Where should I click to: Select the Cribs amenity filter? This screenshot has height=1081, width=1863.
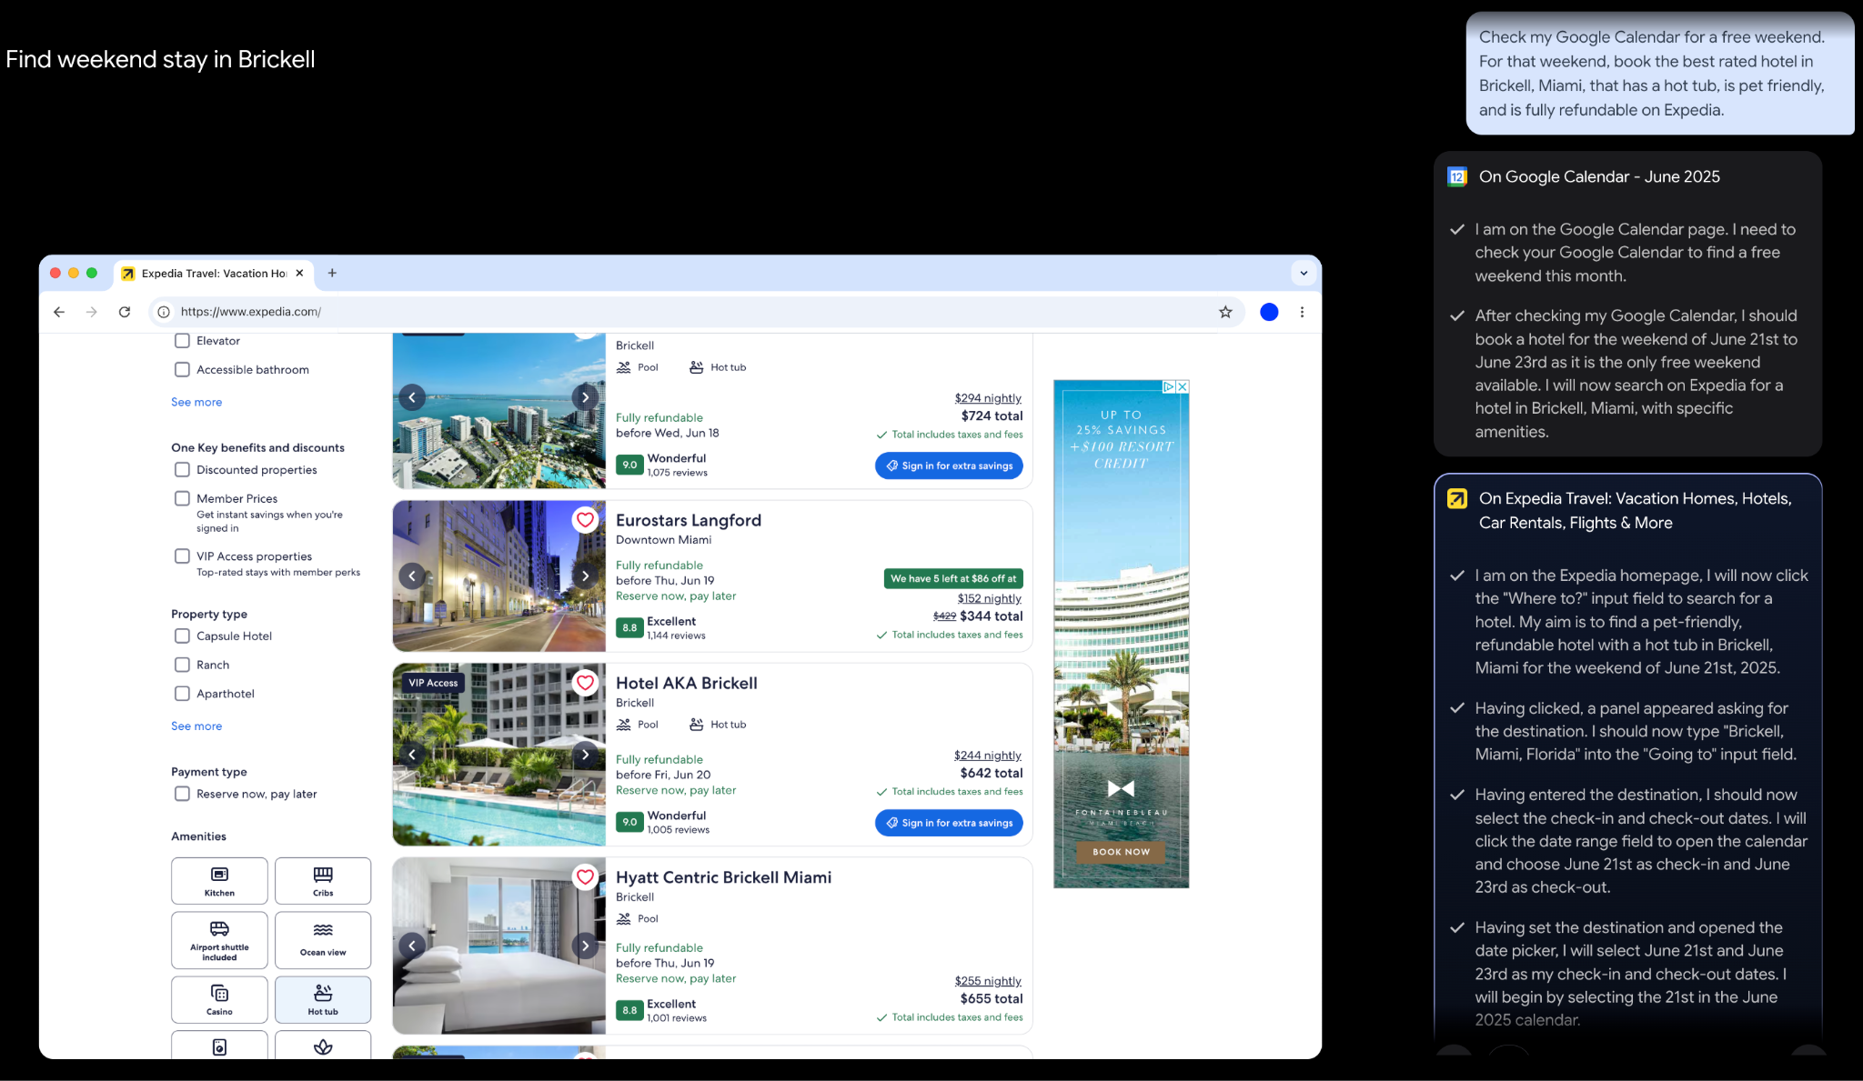pyautogui.click(x=322, y=880)
